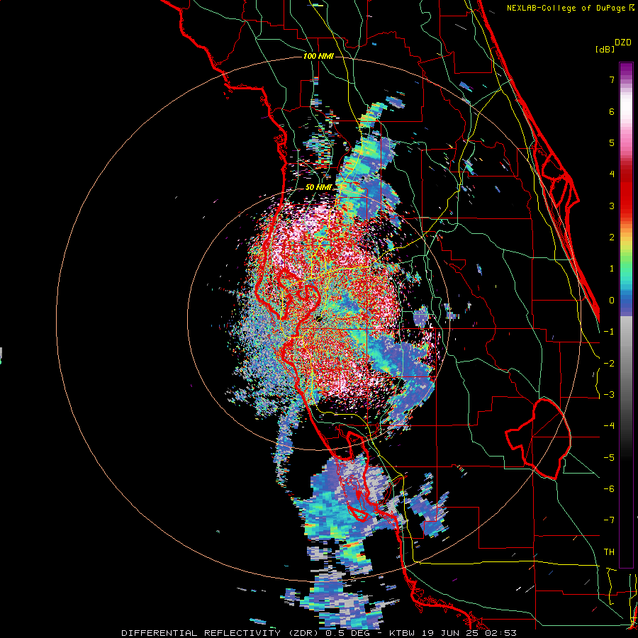The image size is (638, 638).
Task: Click the scale value -1 on the legend
Action: pyautogui.click(x=609, y=332)
